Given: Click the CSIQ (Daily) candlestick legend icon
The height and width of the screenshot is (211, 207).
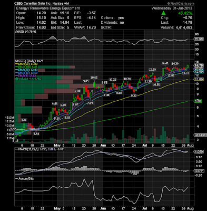Looking at the screenshot, I should 16,61.
